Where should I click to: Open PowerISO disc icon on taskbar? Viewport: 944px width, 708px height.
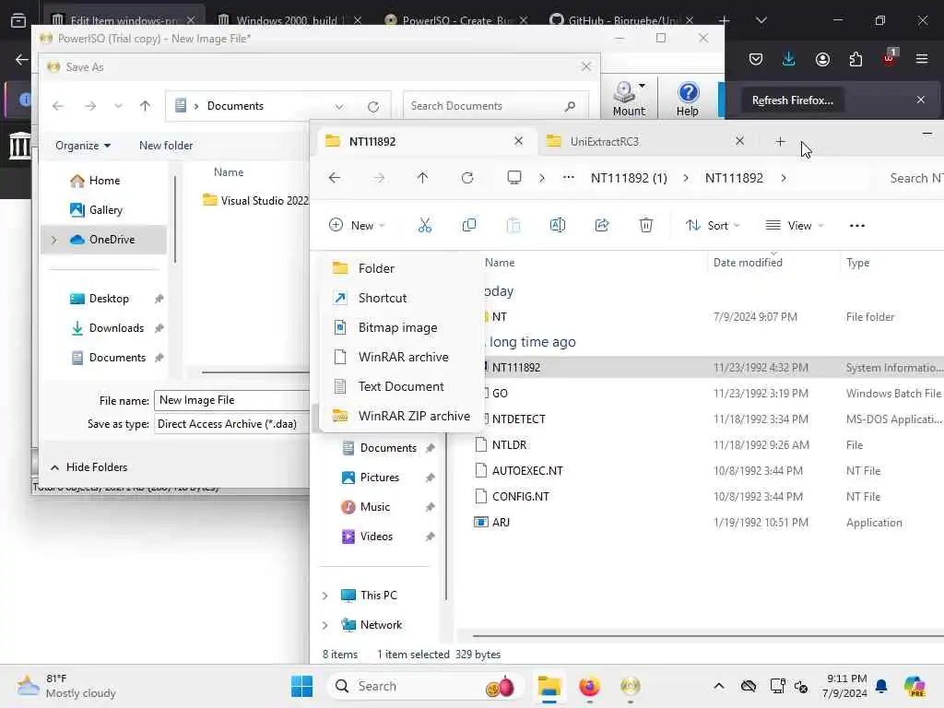point(631,686)
